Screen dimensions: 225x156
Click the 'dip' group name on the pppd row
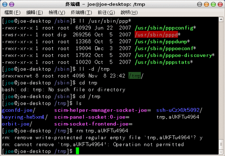pyautogui.click(x=62, y=35)
